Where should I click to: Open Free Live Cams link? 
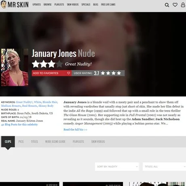(108, 4)
